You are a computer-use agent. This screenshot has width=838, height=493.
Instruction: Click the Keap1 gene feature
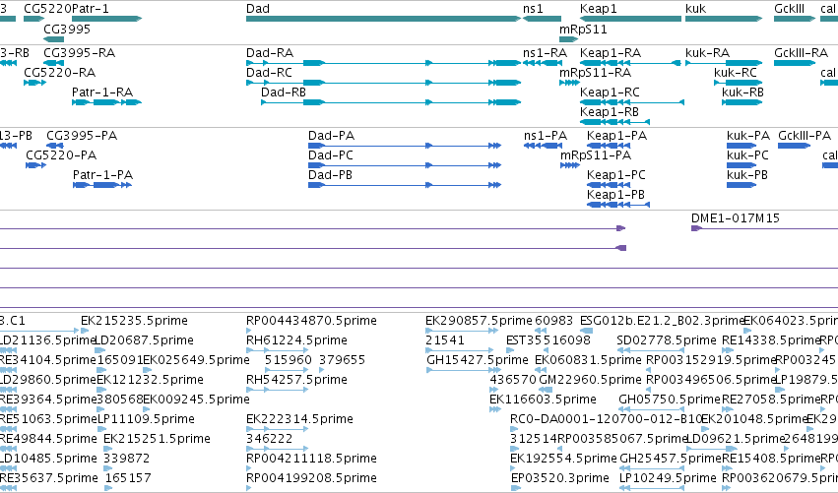point(630,20)
